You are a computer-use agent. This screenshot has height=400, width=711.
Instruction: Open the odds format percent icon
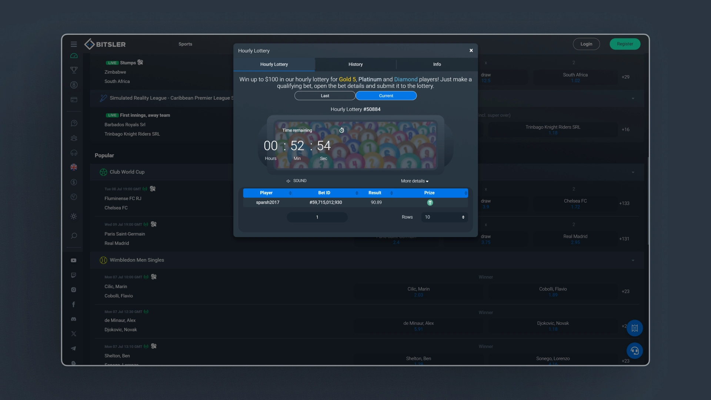74,197
